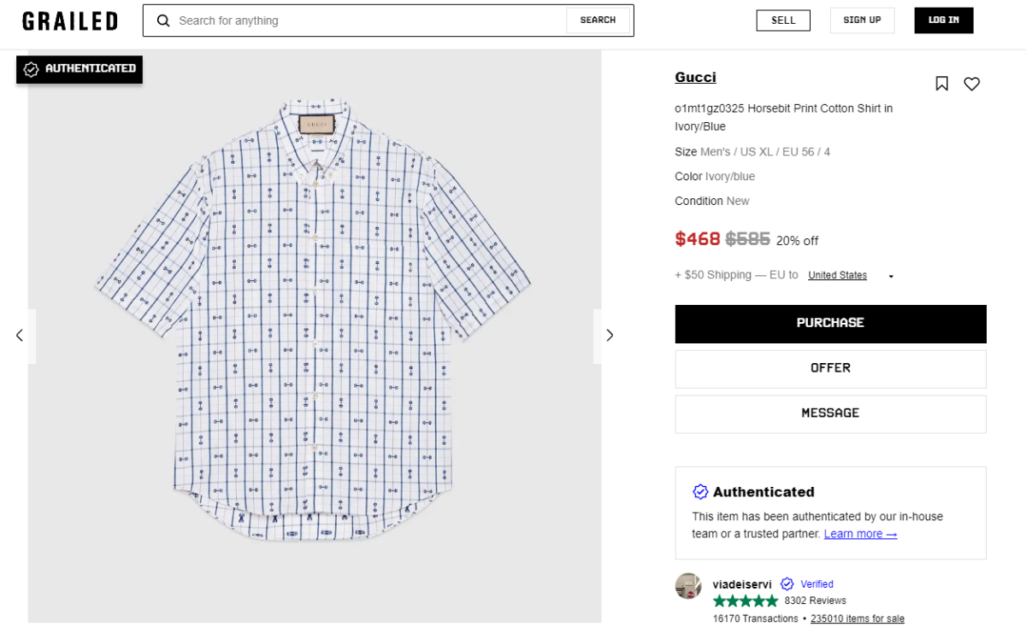
Task: Make an offer with the Offer button
Action: (830, 368)
